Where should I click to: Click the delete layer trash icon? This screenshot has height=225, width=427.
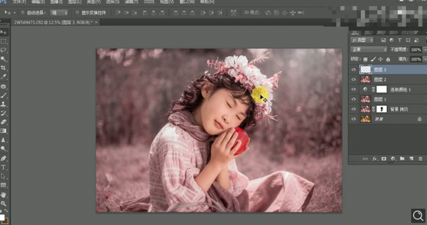point(420,158)
